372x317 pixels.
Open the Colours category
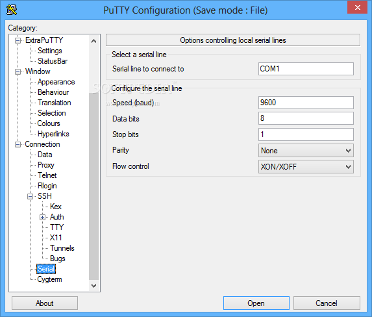coord(49,123)
